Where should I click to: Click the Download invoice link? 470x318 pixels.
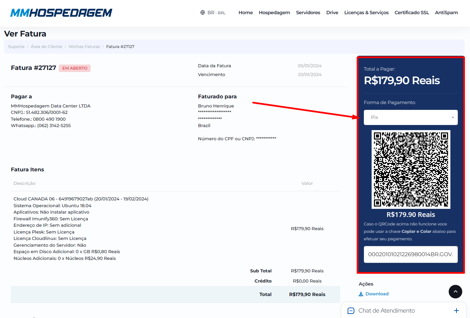point(377,294)
